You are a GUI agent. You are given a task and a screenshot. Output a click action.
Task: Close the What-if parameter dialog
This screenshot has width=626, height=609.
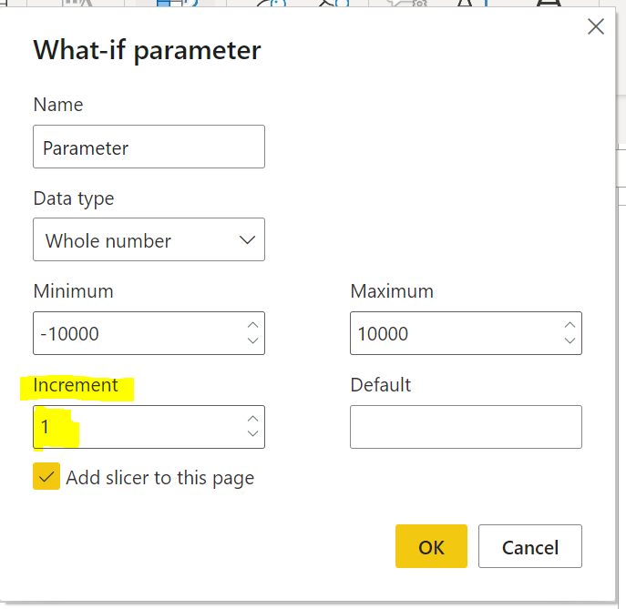click(x=596, y=26)
